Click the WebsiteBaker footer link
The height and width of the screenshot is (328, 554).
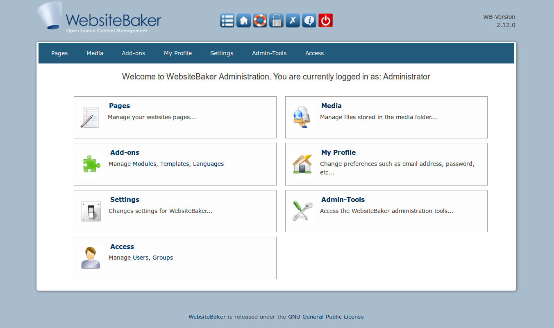tap(207, 317)
